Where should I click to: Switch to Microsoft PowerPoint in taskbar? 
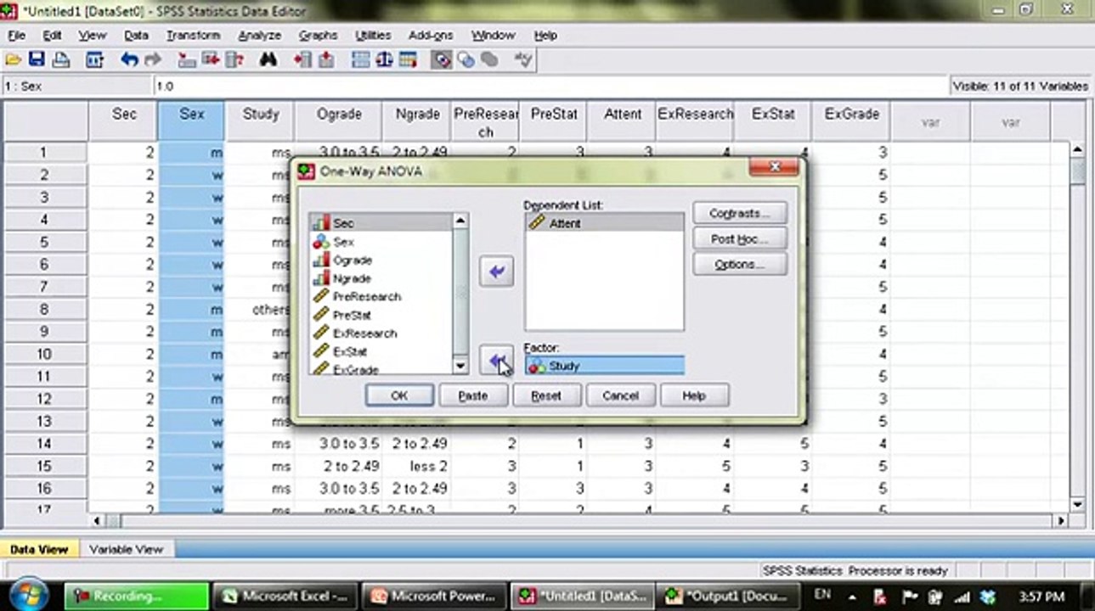tap(434, 596)
